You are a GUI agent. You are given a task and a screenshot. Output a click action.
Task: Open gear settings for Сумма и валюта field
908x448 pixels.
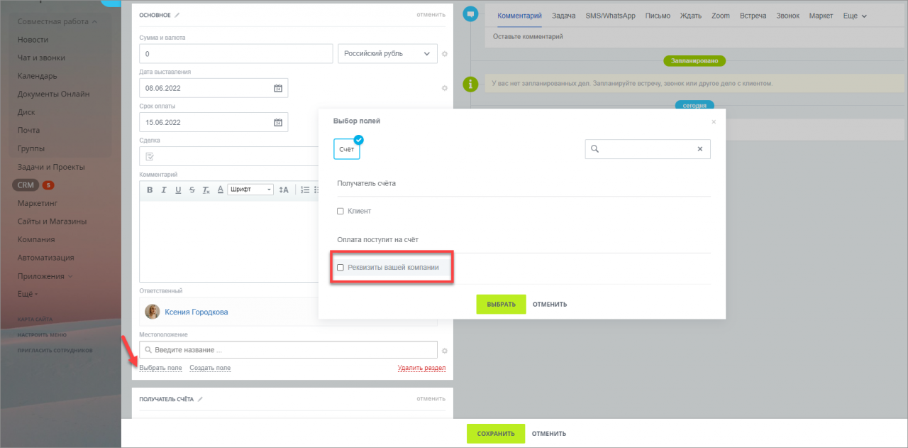pyautogui.click(x=445, y=54)
